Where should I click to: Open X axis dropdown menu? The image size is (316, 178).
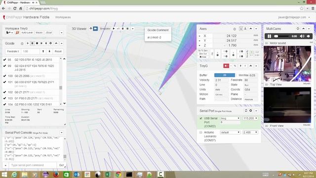pyautogui.click(x=199, y=36)
